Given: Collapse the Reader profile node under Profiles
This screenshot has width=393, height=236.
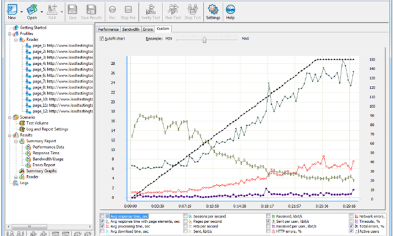Looking at the screenshot, I should pyautogui.click(x=16, y=39).
